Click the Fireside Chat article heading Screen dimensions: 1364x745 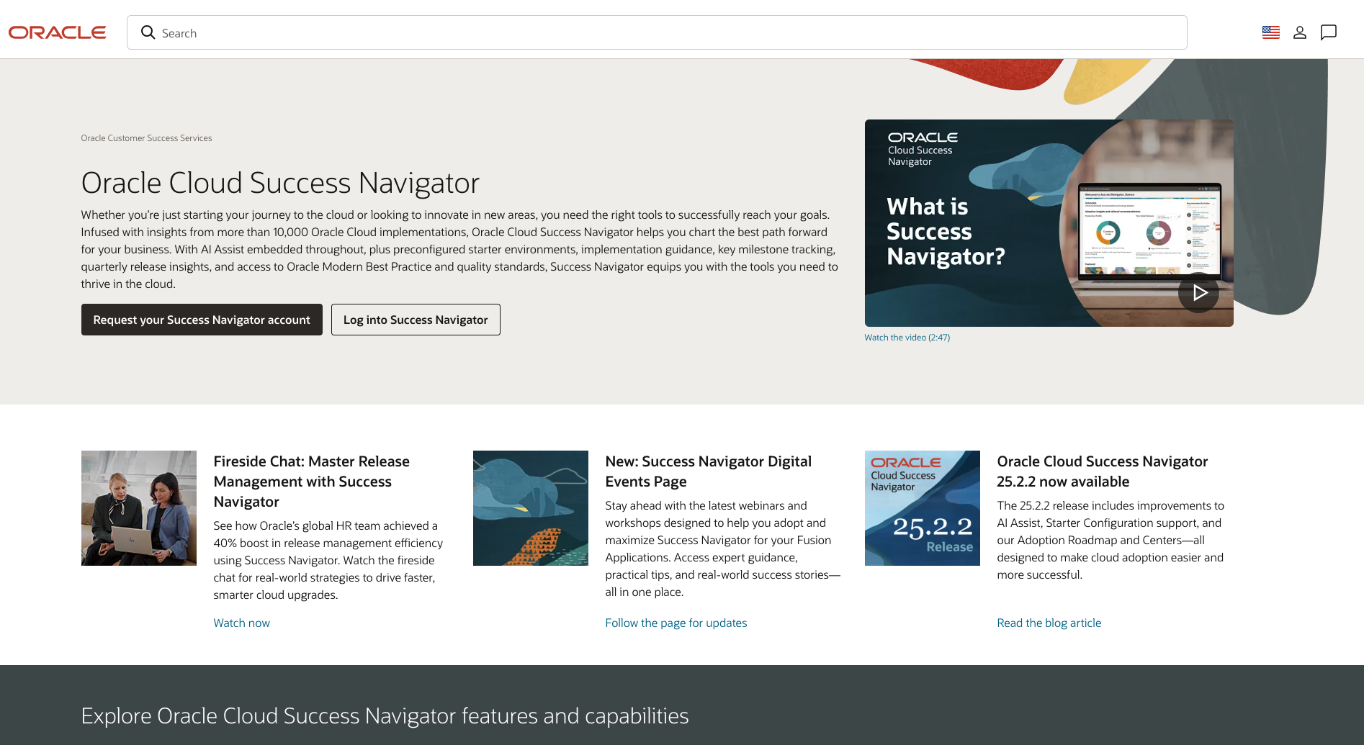pyautogui.click(x=312, y=482)
